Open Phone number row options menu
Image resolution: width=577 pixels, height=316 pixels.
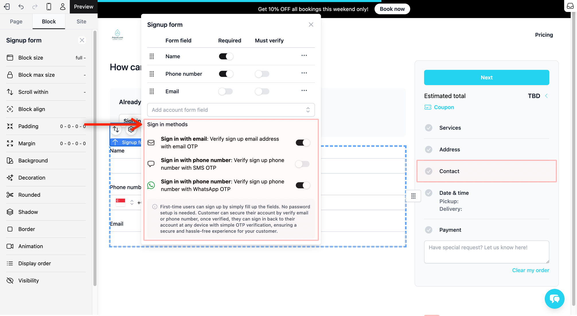[x=304, y=73]
